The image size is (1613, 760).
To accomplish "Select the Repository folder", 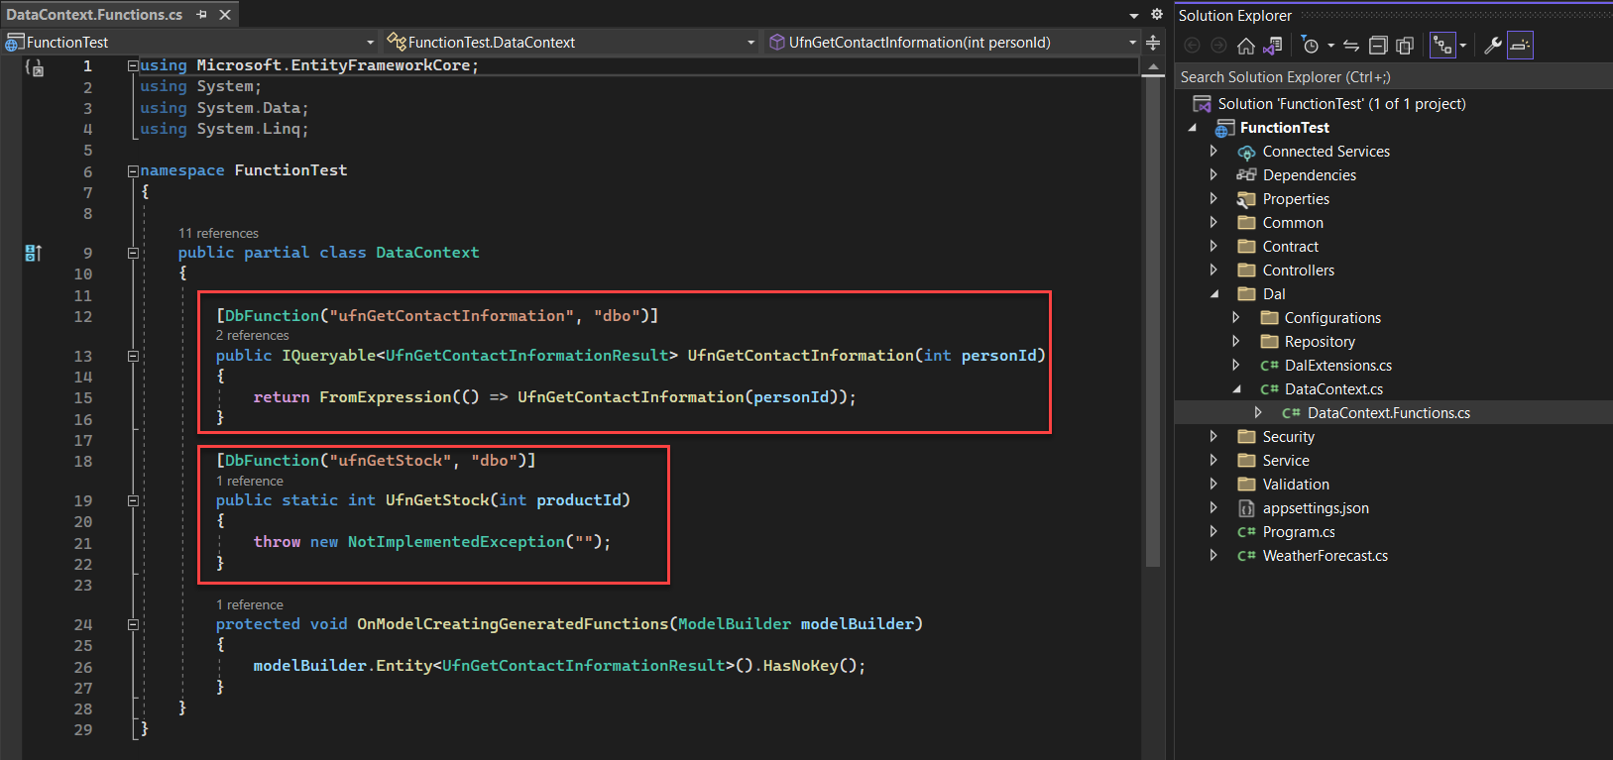I will coord(1320,342).
